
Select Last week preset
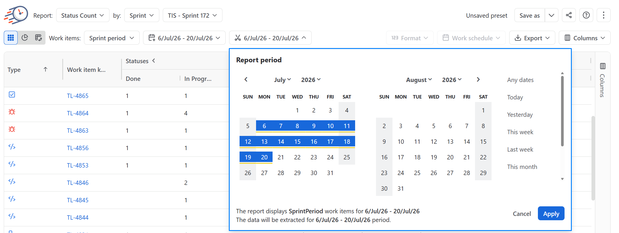(x=520, y=150)
